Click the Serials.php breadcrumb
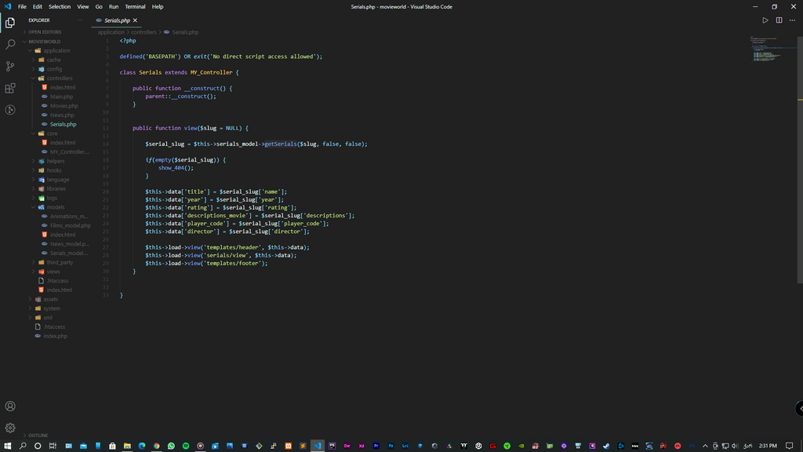Viewport: 803px width, 452px height. pos(181,32)
